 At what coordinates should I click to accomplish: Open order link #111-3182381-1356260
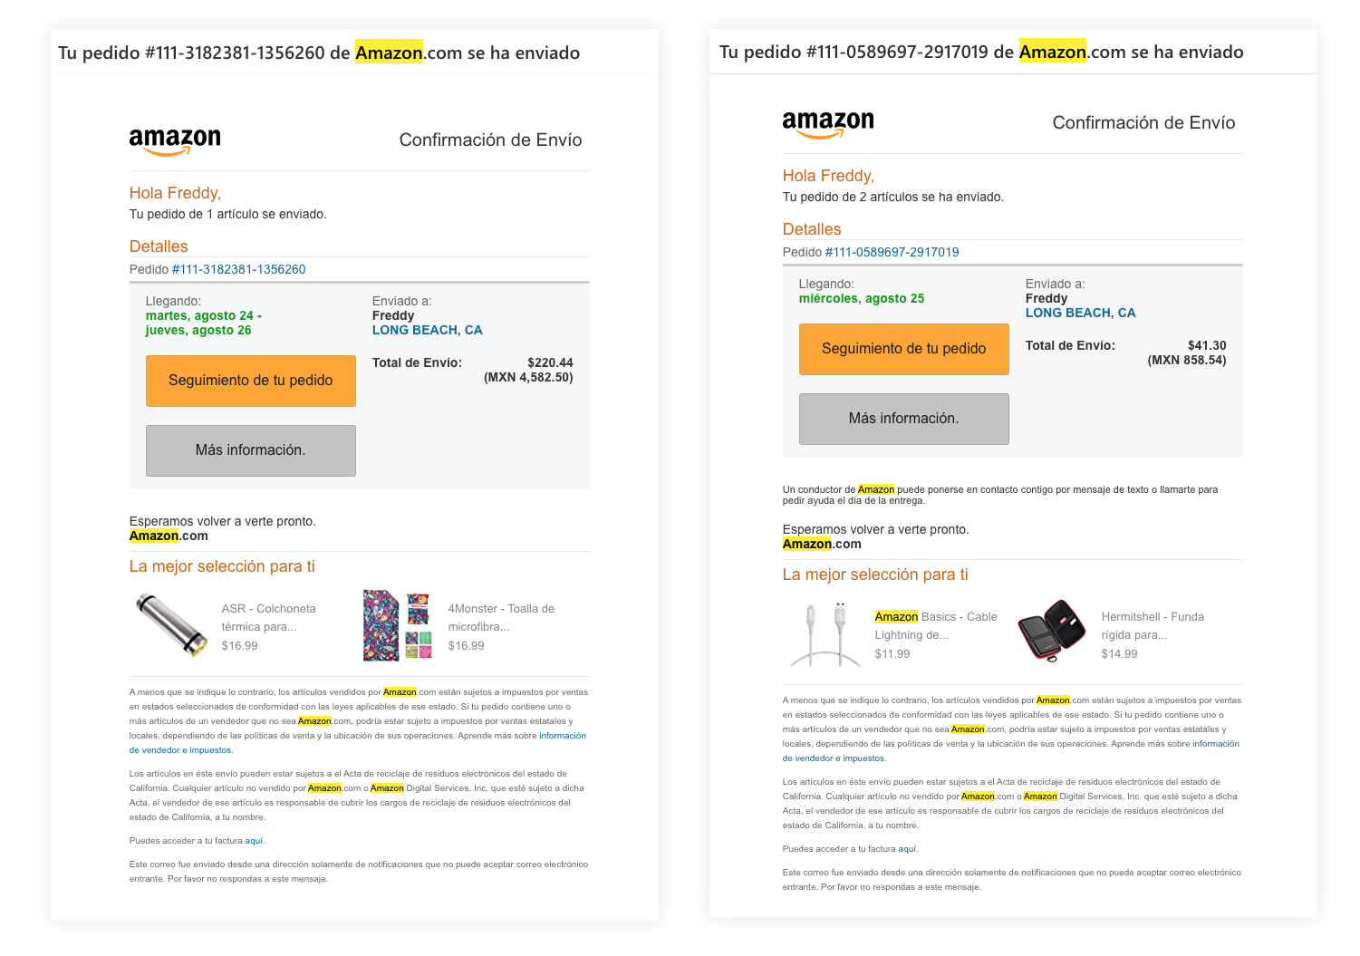238,269
